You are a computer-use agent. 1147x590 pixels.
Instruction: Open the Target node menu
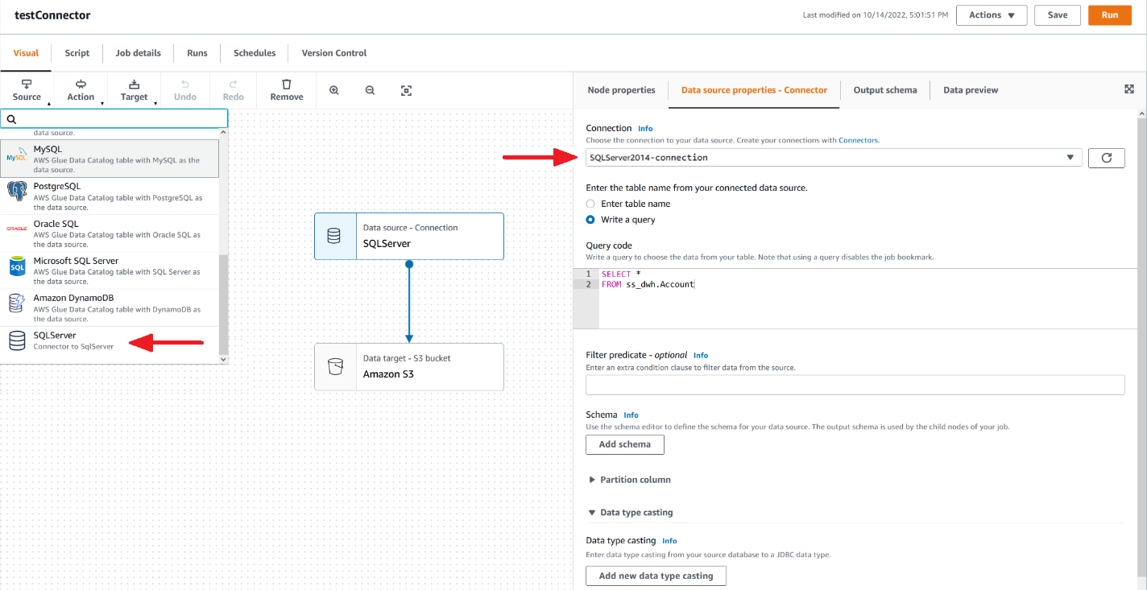[x=135, y=90]
